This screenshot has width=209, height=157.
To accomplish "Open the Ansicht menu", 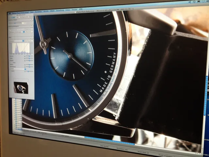I will pos(46,11).
